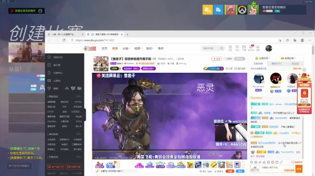Image resolution: width=315 pixels, height=176 pixels.
Task: Toggle the followed pill next to follower count
Action: pos(240,59)
